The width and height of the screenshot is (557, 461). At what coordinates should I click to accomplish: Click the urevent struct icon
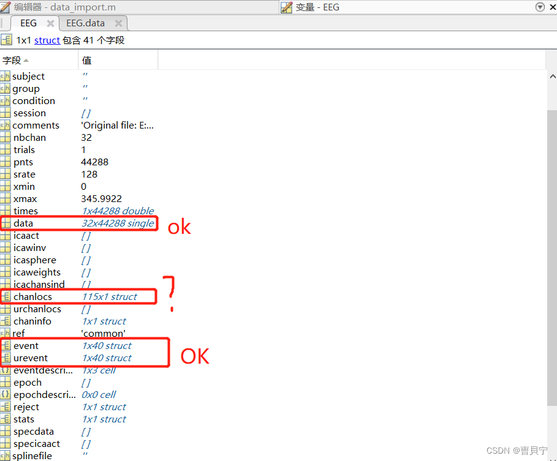point(6,358)
